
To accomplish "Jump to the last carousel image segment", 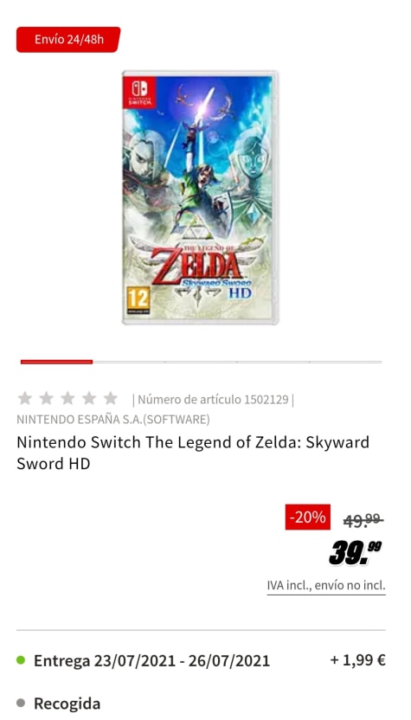I will (345, 362).
